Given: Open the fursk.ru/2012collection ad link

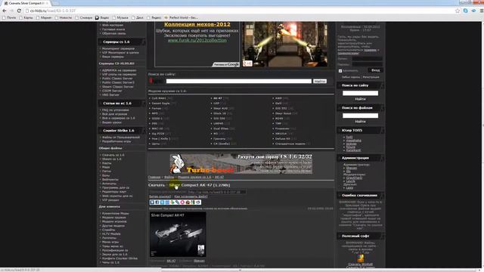Looking at the screenshot, I should pyautogui.click(x=197, y=40).
